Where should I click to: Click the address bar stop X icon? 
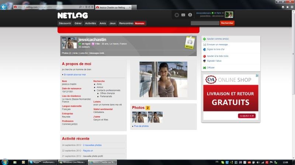coord(92,7)
